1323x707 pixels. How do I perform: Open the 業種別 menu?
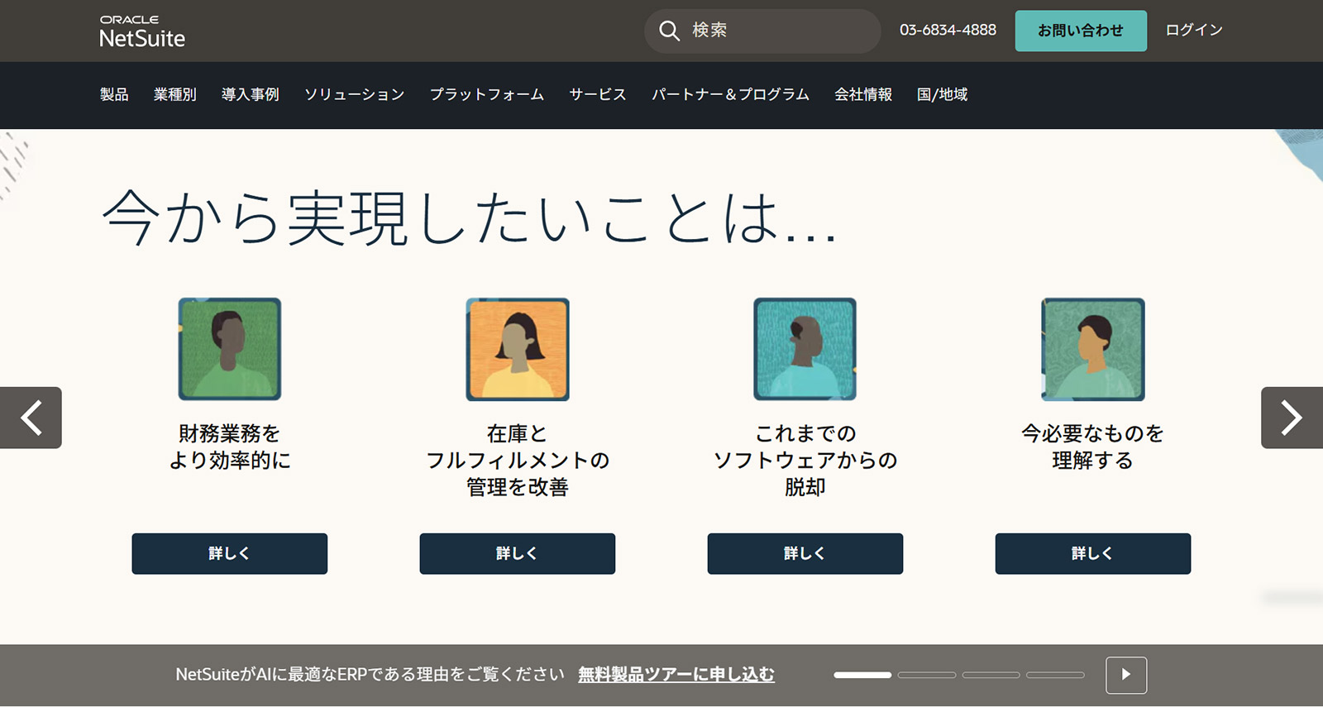(x=174, y=94)
